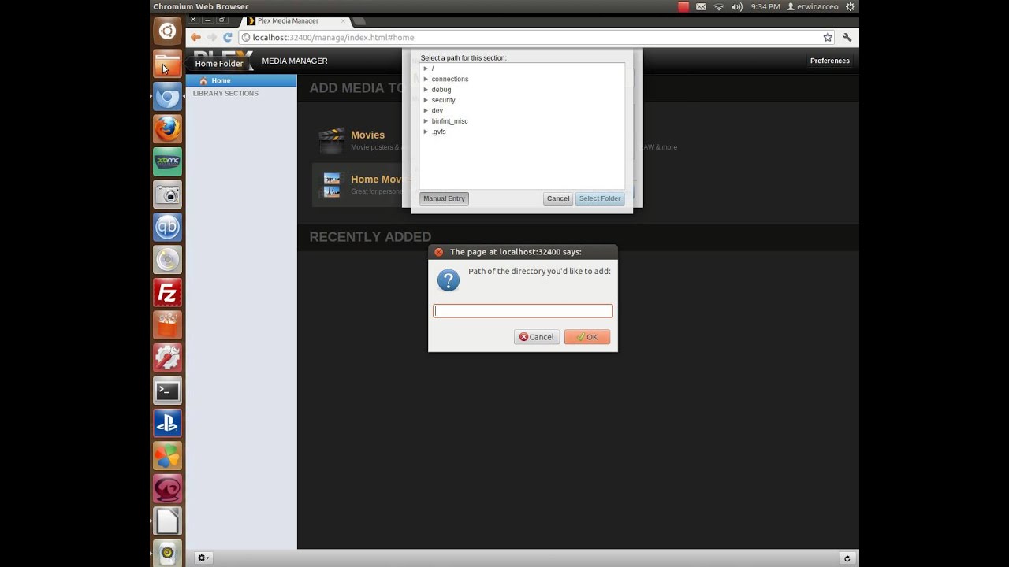This screenshot has width=1009, height=567.
Task: Click Plex refresh icon at bottom right
Action: click(x=847, y=558)
